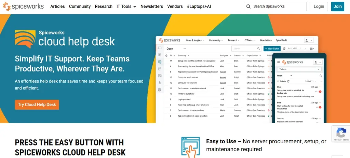Open the Open filter dropdown in the mobile preview
Viewport: 350px width, 158px height.
coord(284,76)
